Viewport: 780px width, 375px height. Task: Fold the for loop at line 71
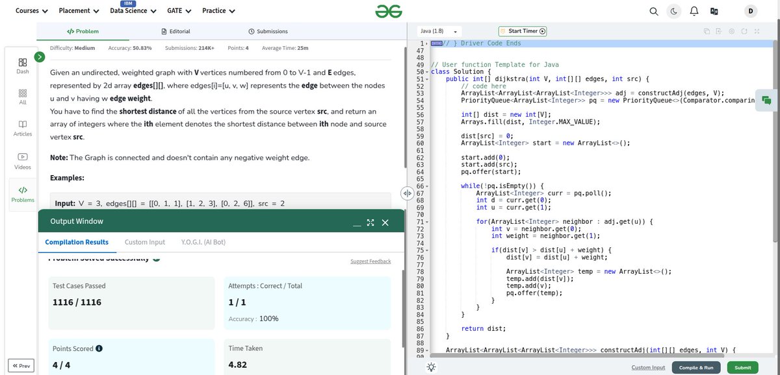coord(426,222)
